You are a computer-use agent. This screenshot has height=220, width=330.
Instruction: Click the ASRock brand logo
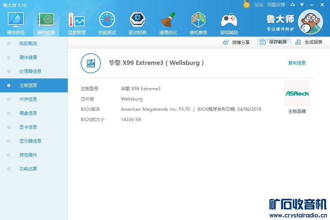point(297,93)
